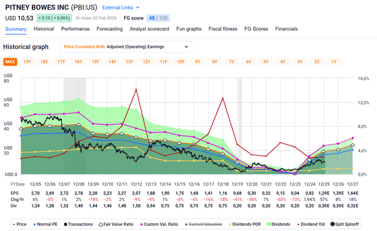Open the Financials tab
This screenshot has width=377, height=231.
(x=286, y=29)
